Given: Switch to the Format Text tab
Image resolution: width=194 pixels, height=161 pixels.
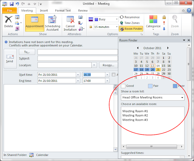Looking at the screenshot, I should click(x=63, y=11).
